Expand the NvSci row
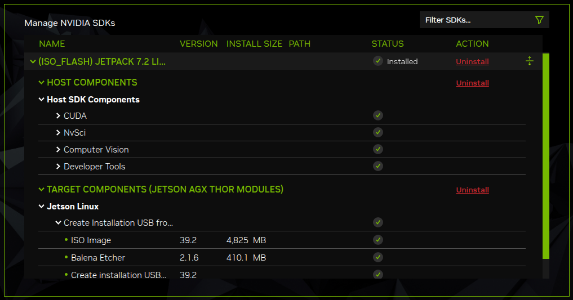573x300 pixels. coord(58,132)
